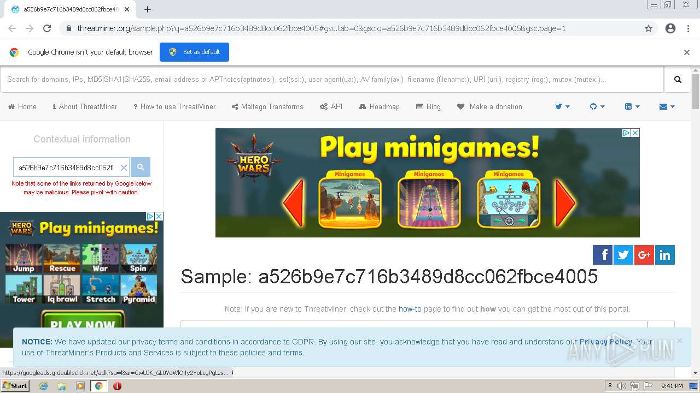Click the main ThreatMiner search field

click(x=332, y=80)
